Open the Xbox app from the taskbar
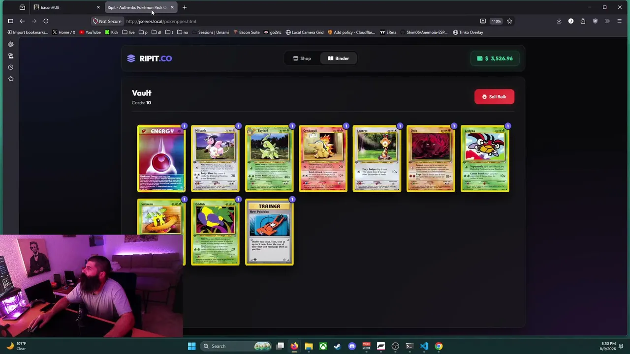Screen dimensions: 630x354 pyautogui.click(x=323, y=346)
